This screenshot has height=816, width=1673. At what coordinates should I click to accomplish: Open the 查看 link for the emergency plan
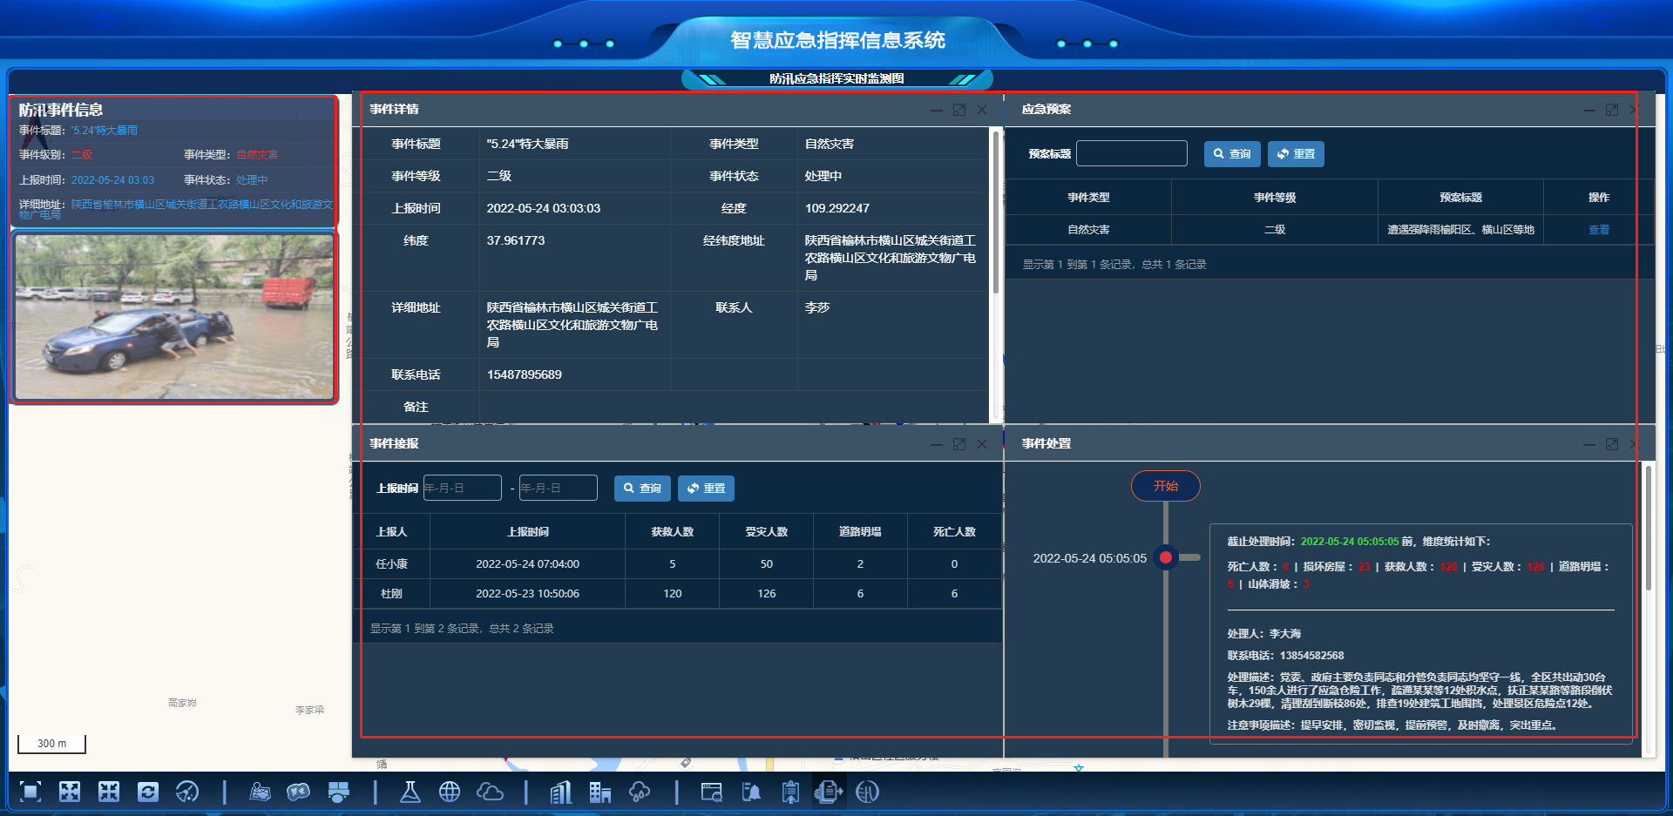pyautogui.click(x=1599, y=230)
